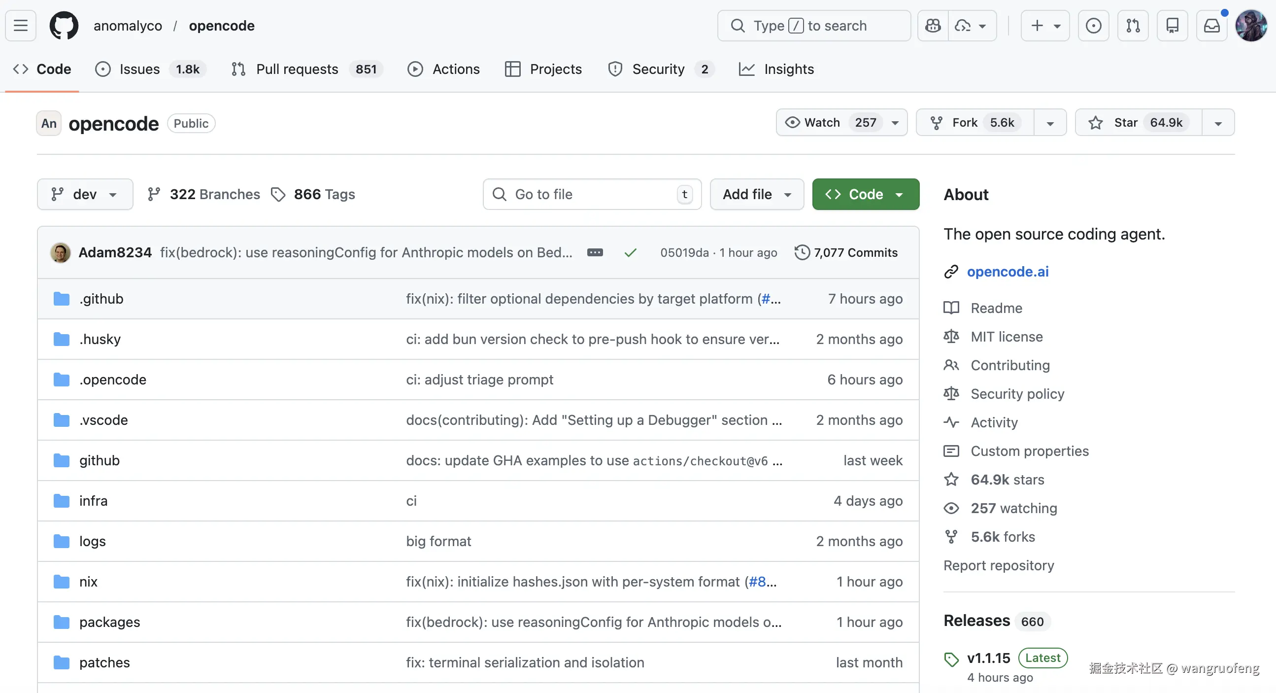Open the notifications inbox icon
This screenshot has width=1276, height=693.
(x=1211, y=25)
